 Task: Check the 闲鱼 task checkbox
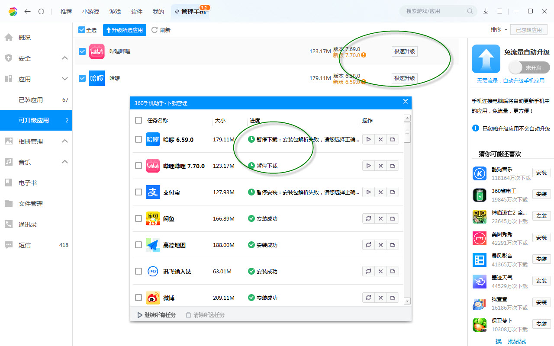[x=138, y=218]
